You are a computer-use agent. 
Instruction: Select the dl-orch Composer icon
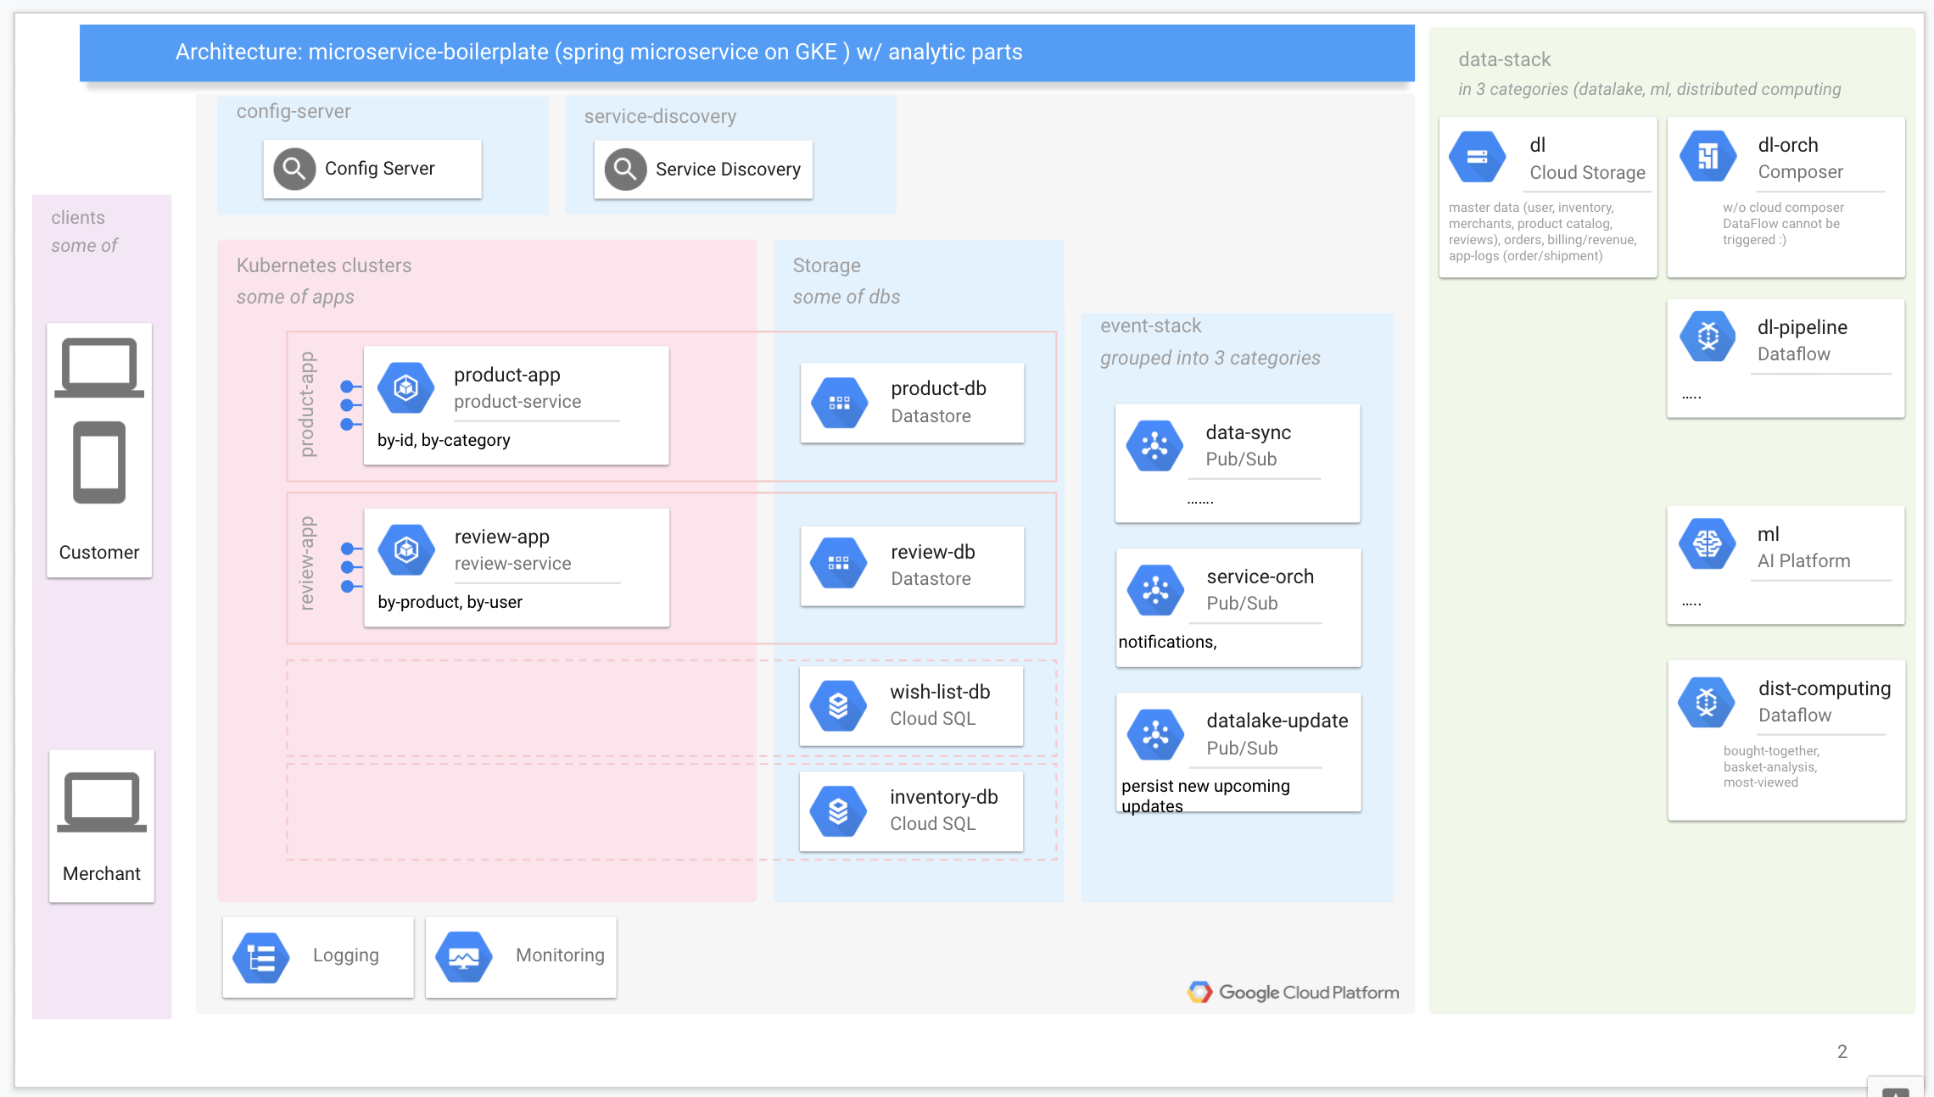pyautogui.click(x=1708, y=157)
